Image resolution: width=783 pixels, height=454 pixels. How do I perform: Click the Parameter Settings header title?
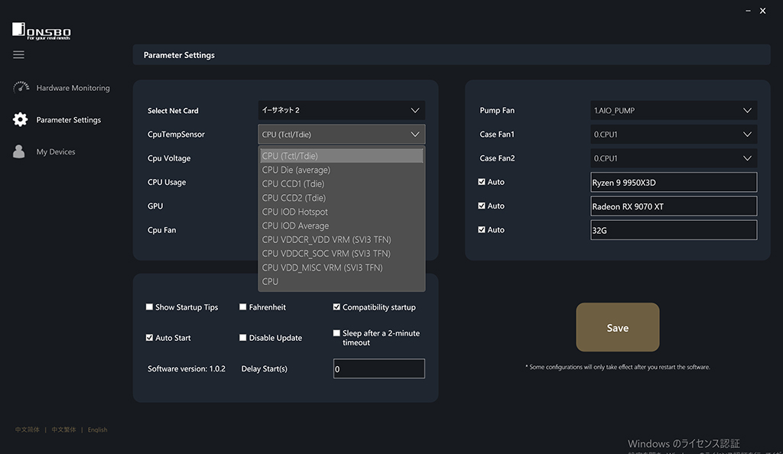[179, 55]
